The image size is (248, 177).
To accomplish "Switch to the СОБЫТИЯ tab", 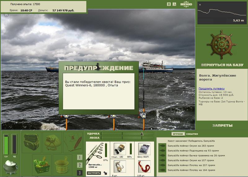I will [192, 134].
